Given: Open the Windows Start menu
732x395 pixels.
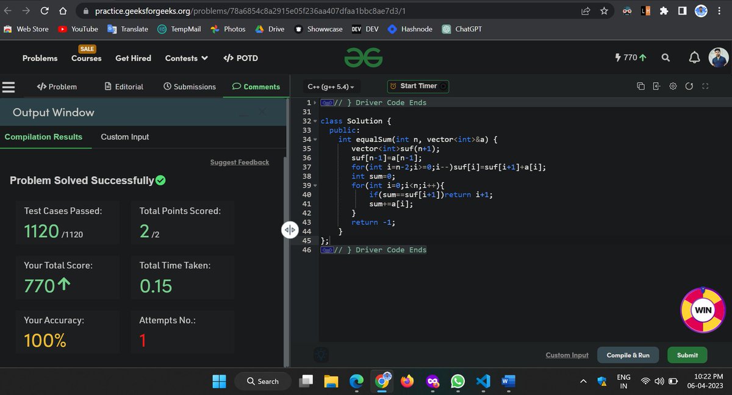Looking at the screenshot, I should pos(219,381).
